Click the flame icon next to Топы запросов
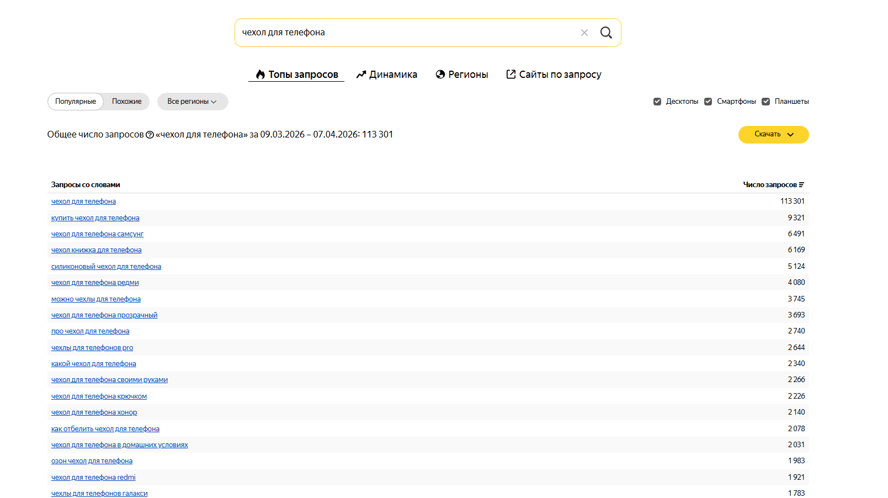 (260, 74)
